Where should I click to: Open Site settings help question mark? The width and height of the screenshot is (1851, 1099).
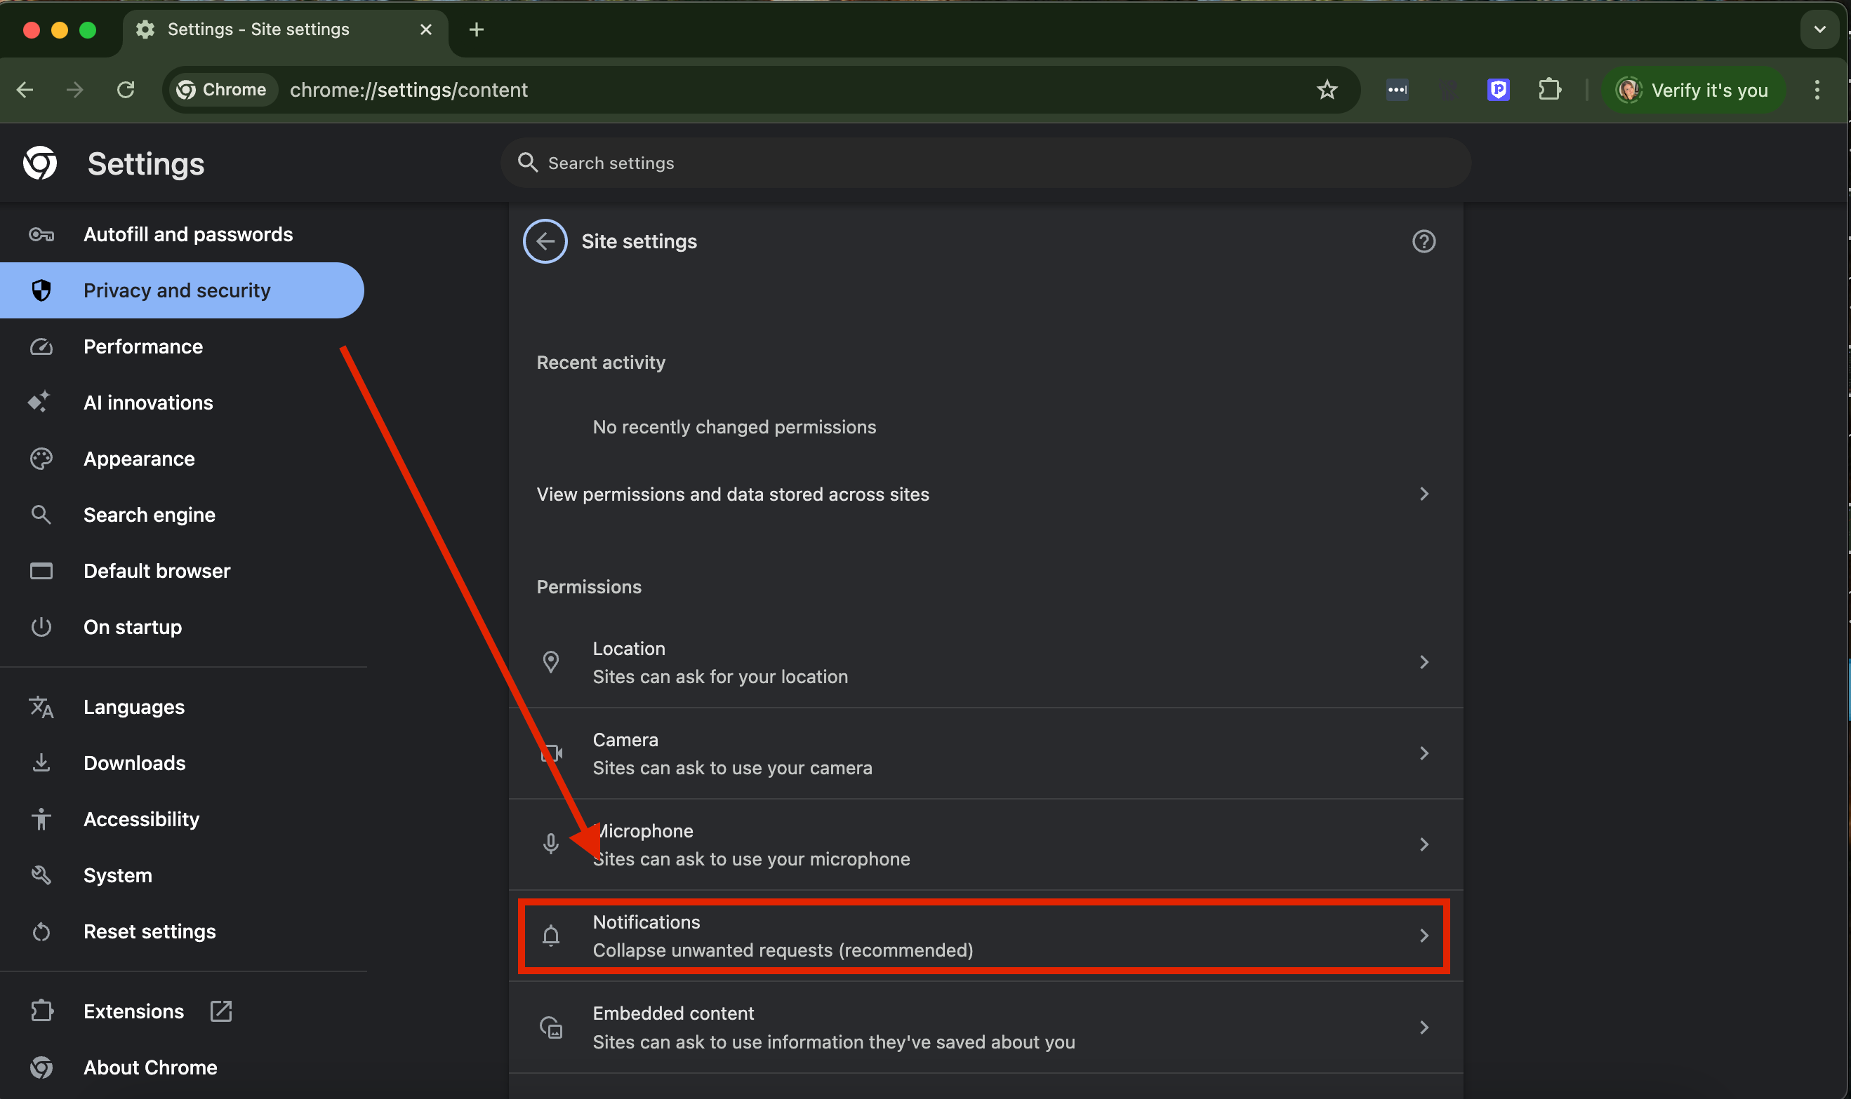[1424, 241]
